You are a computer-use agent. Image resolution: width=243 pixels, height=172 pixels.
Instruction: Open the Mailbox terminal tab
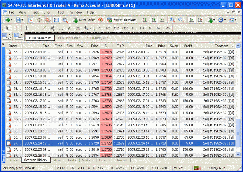pos(87,160)
